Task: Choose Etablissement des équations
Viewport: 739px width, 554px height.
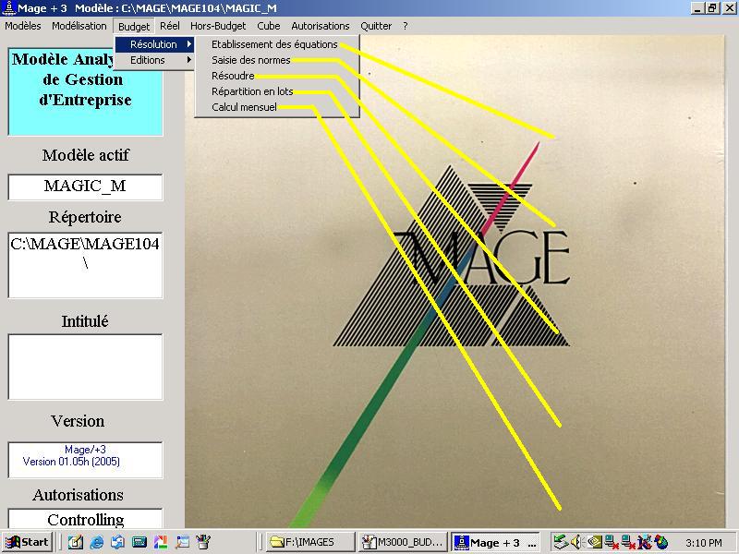Action: point(276,44)
